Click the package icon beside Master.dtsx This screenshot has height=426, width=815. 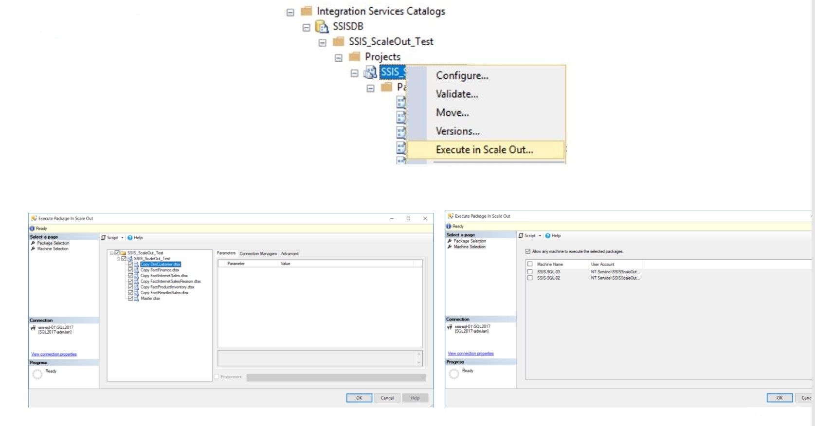point(137,299)
